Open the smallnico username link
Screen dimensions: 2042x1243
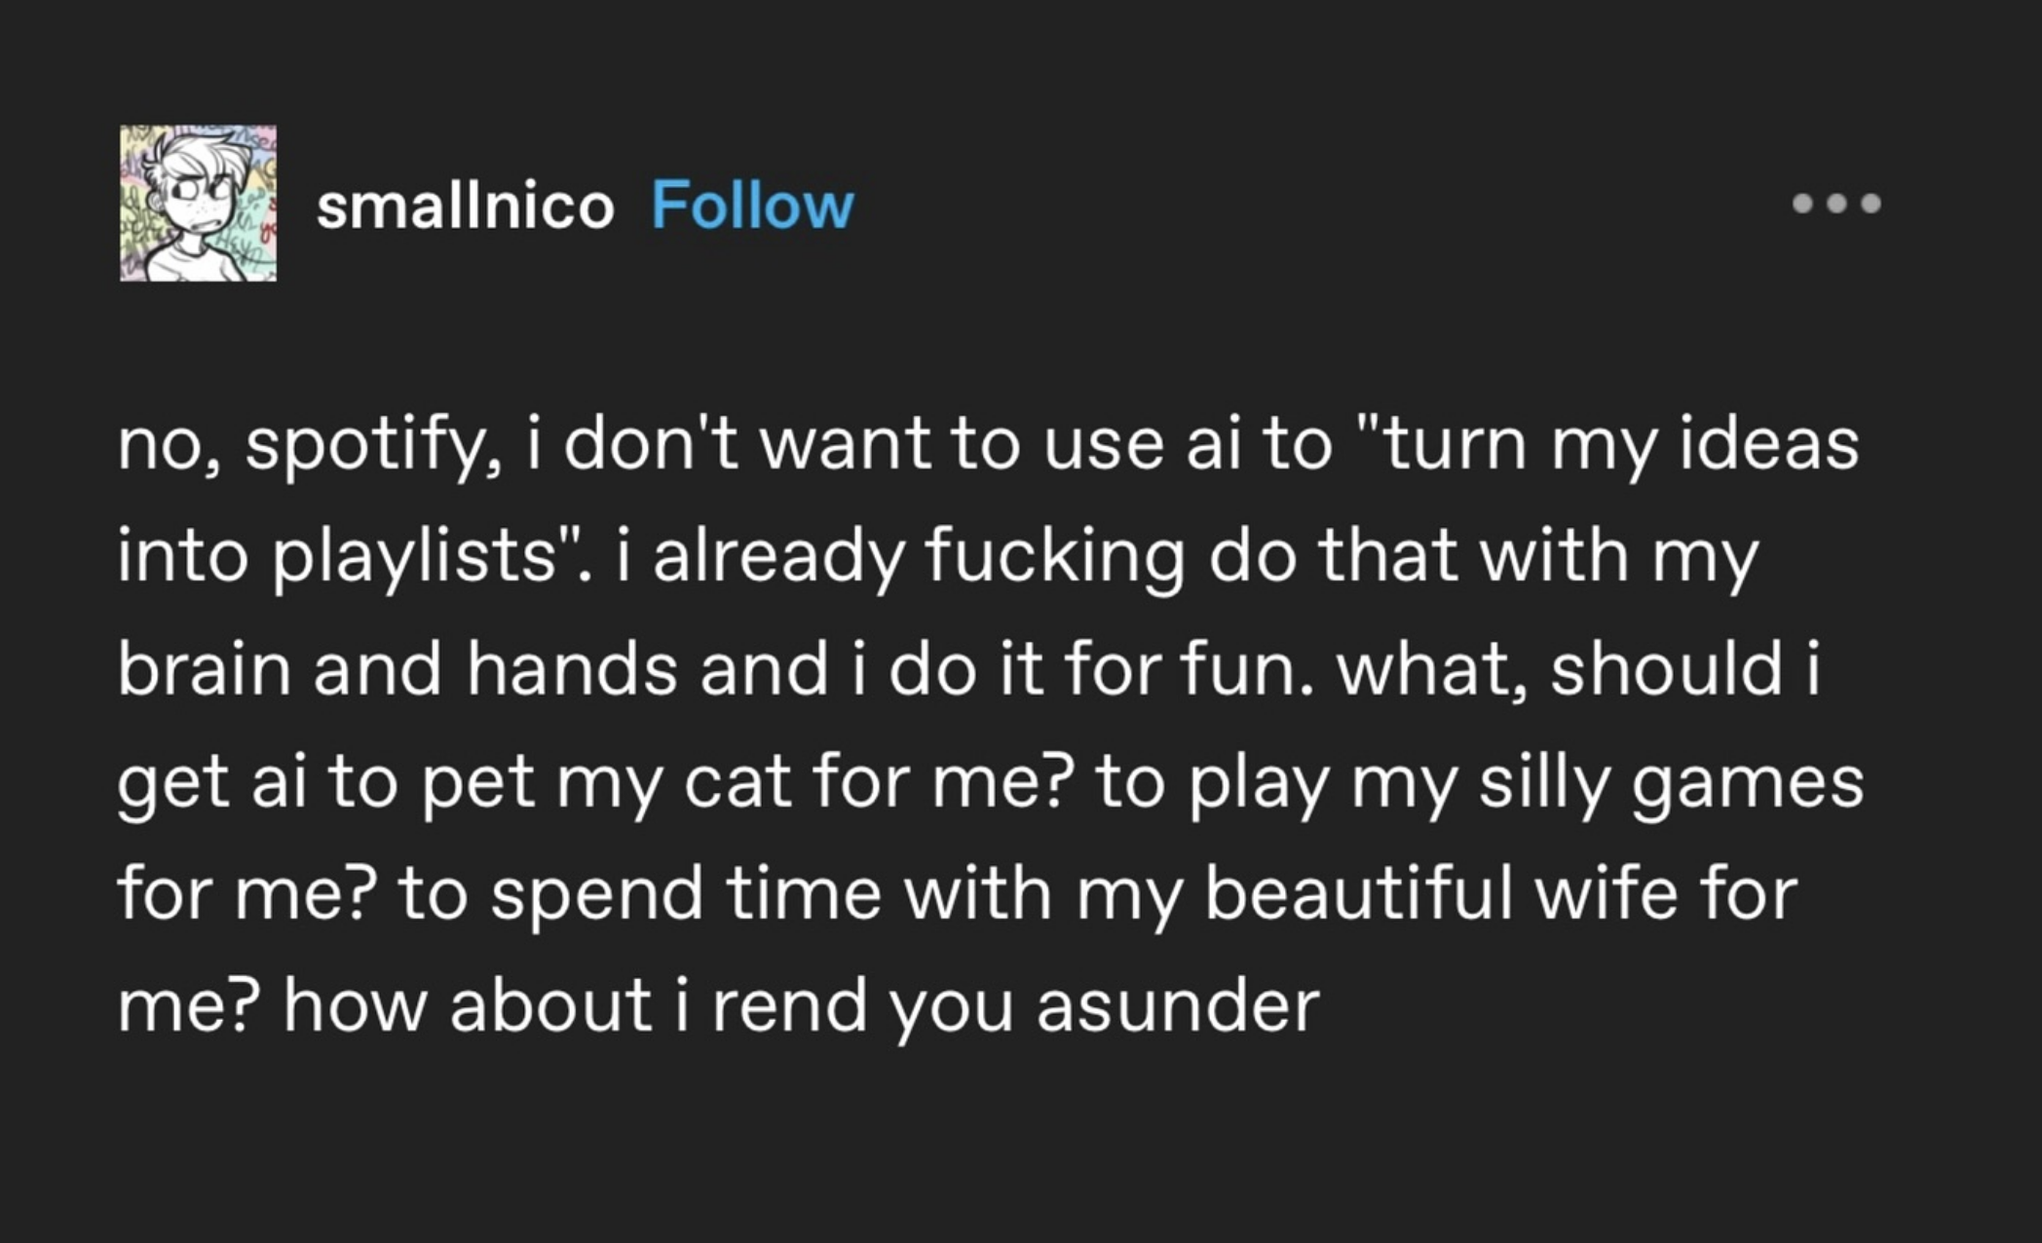point(465,207)
